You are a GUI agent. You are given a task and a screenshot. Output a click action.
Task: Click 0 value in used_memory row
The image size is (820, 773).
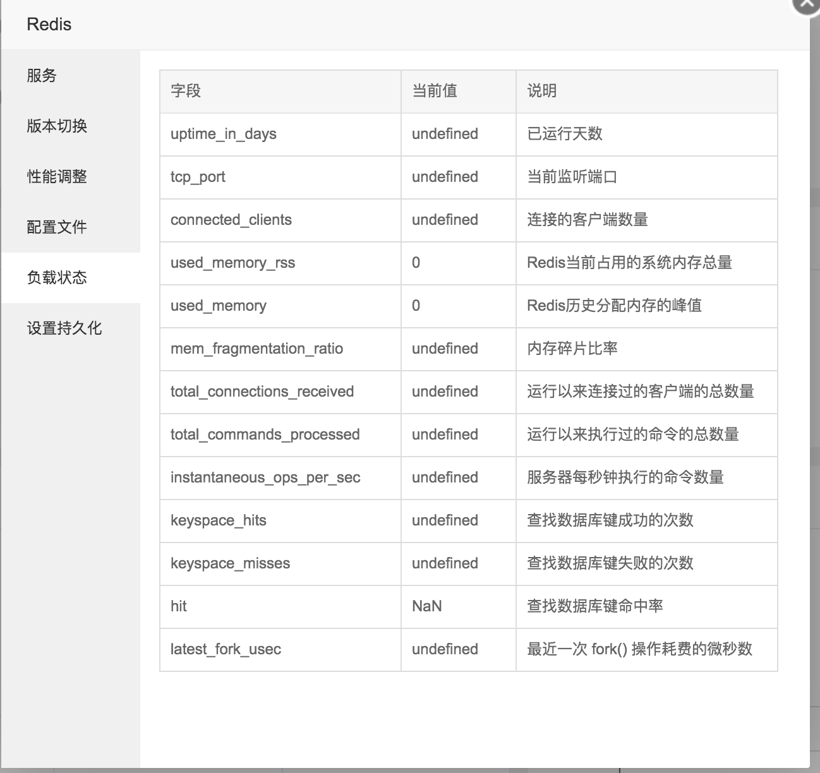[x=416, y=306]
